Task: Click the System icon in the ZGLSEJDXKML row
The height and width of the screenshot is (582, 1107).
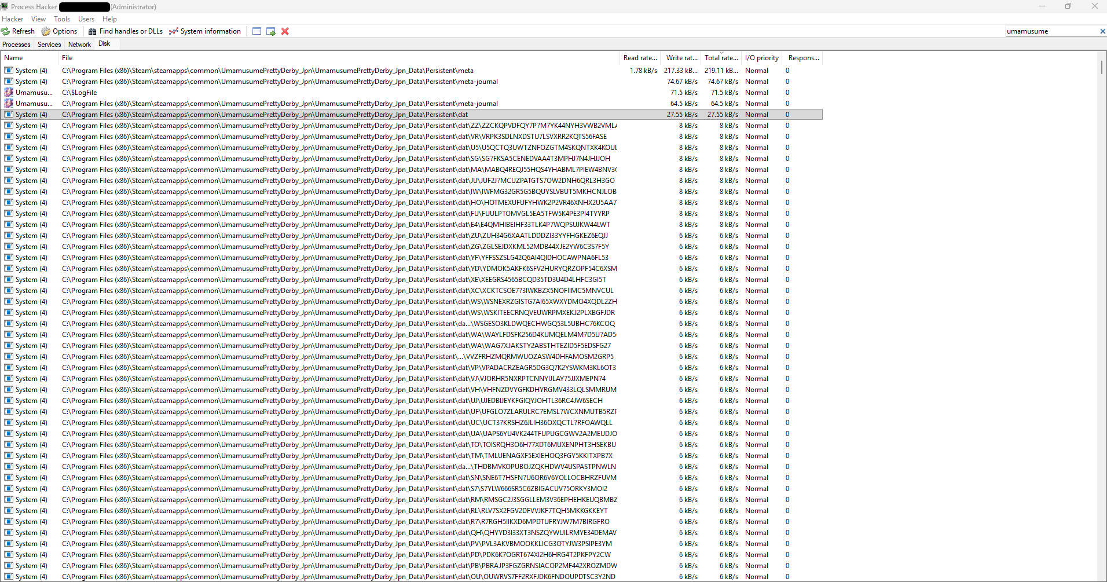Action: coord(9,247)
